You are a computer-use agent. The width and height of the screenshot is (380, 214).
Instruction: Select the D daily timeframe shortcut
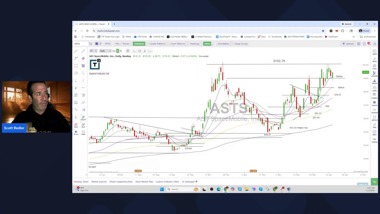point(118,51)
